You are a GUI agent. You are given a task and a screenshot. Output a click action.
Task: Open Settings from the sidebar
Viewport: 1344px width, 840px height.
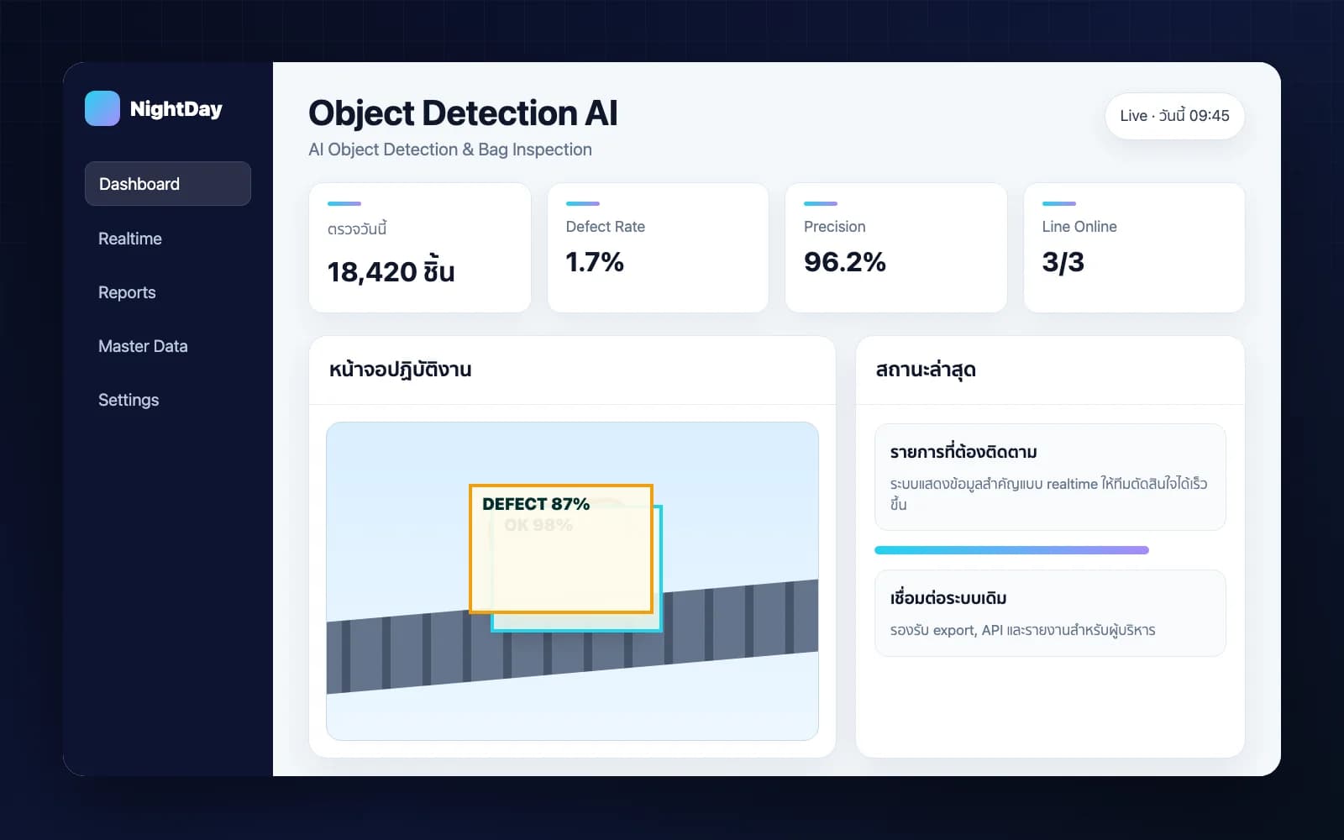pyautogui.click(x=129, y=400)
